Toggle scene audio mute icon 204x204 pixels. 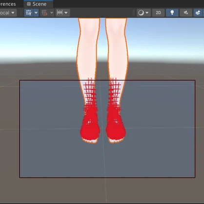186,13
